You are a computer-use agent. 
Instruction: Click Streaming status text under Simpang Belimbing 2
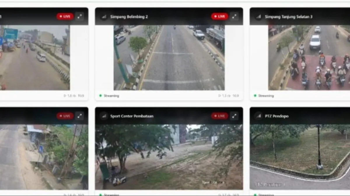pyautogui.click(x=111, y=96)
